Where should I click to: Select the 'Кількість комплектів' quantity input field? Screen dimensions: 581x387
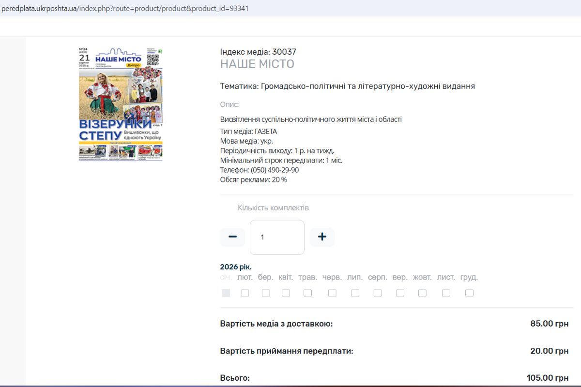(276, 237)
